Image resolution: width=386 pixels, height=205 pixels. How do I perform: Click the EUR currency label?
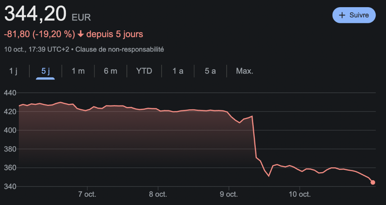(81, 17)
